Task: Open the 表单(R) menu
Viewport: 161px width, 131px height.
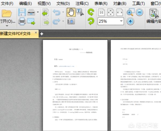Action: [x=101, y=3]
